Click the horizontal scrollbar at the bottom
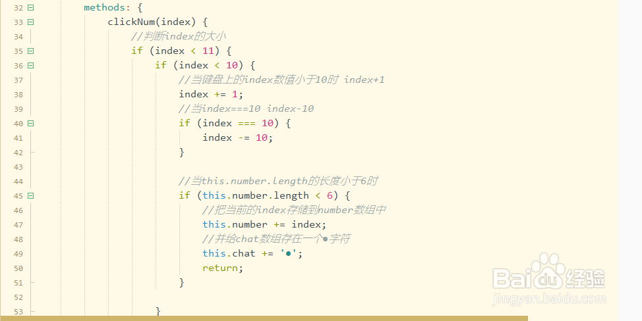 264,318
